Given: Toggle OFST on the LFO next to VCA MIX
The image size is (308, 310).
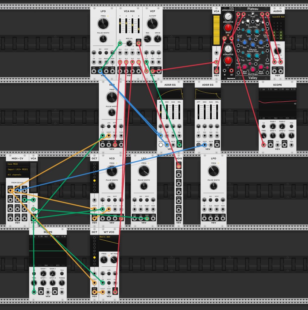Looking at the screenshot, I should coord(106,53).
